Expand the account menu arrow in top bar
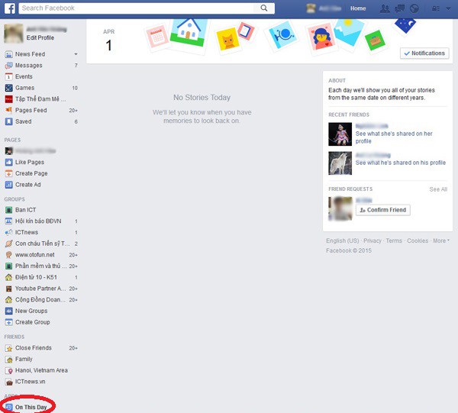458x413 pixels. coord(448,8)
